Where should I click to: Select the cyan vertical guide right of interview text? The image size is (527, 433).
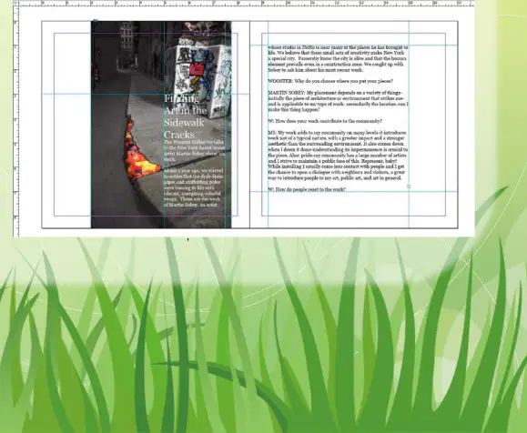coord(409,125)
